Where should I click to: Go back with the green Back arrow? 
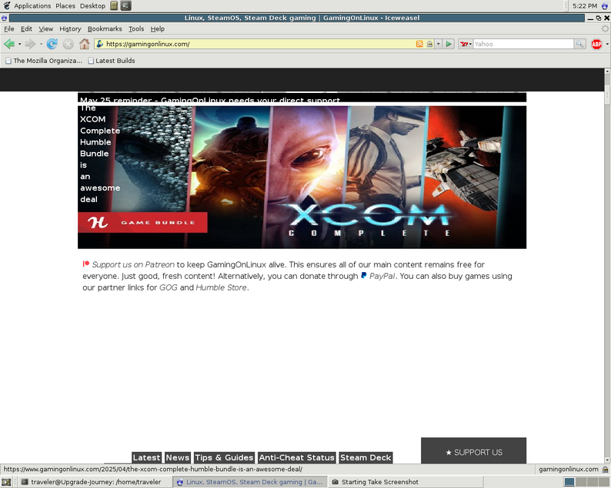(9, 44)
